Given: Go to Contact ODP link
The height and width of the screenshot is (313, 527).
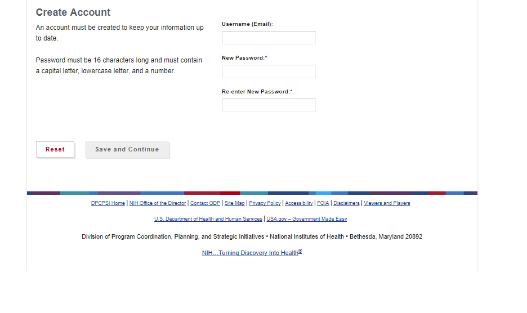Looking at the screenshot, I should click(x=205, y=203).
